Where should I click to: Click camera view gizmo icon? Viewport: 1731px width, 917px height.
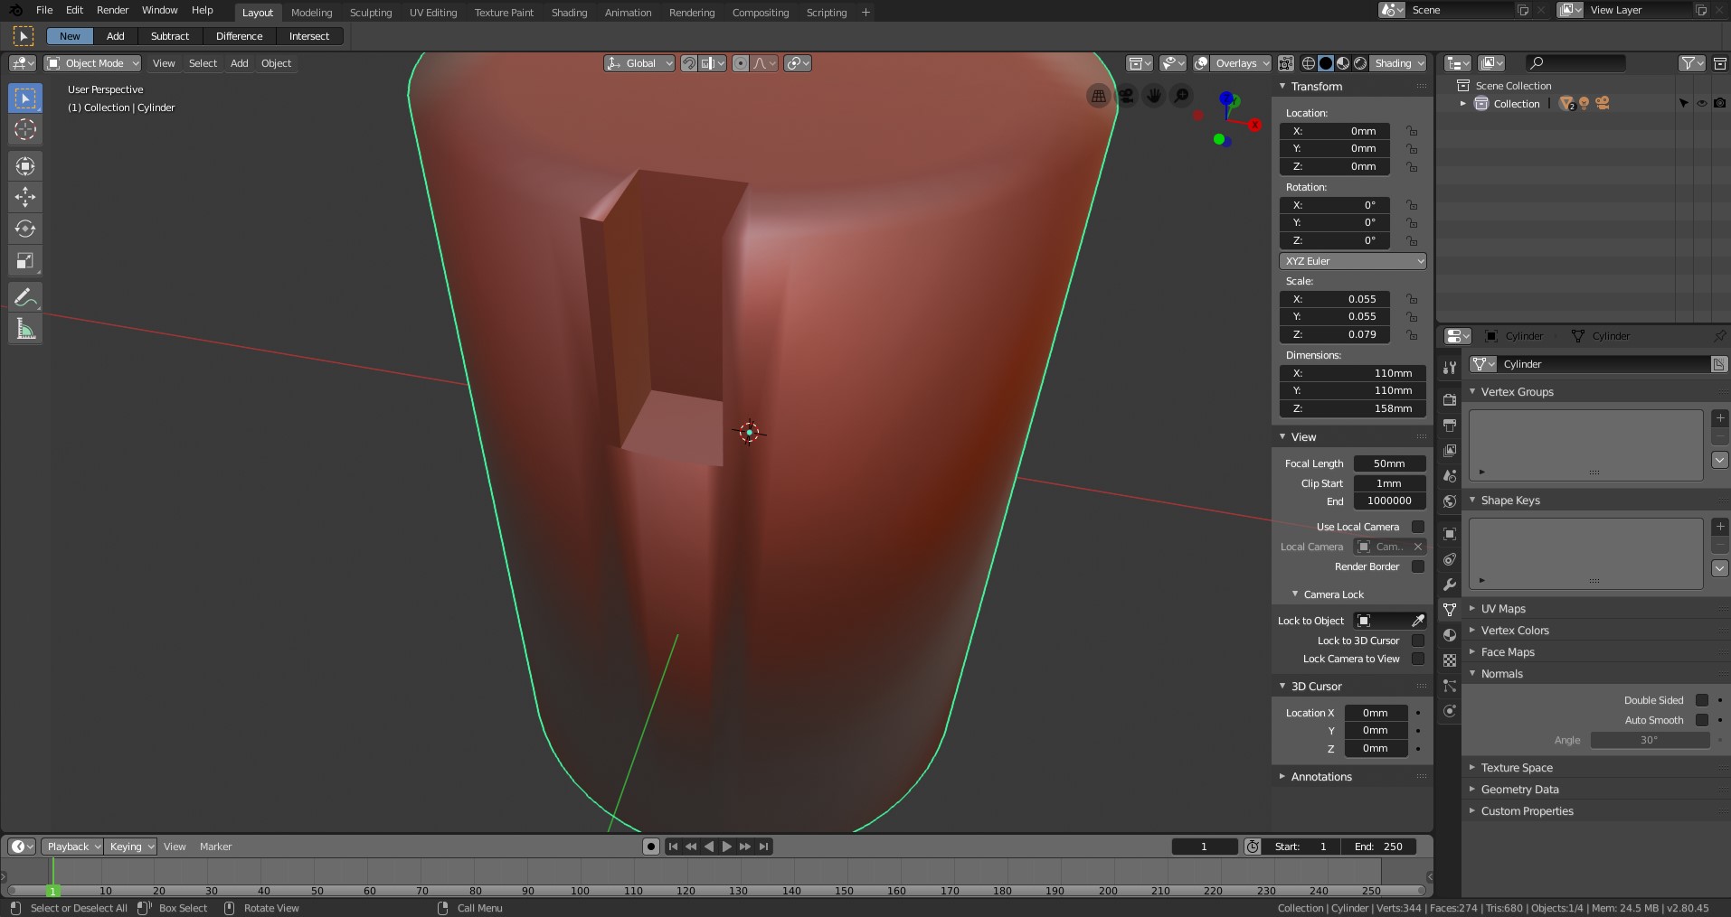coord(1127,96)
